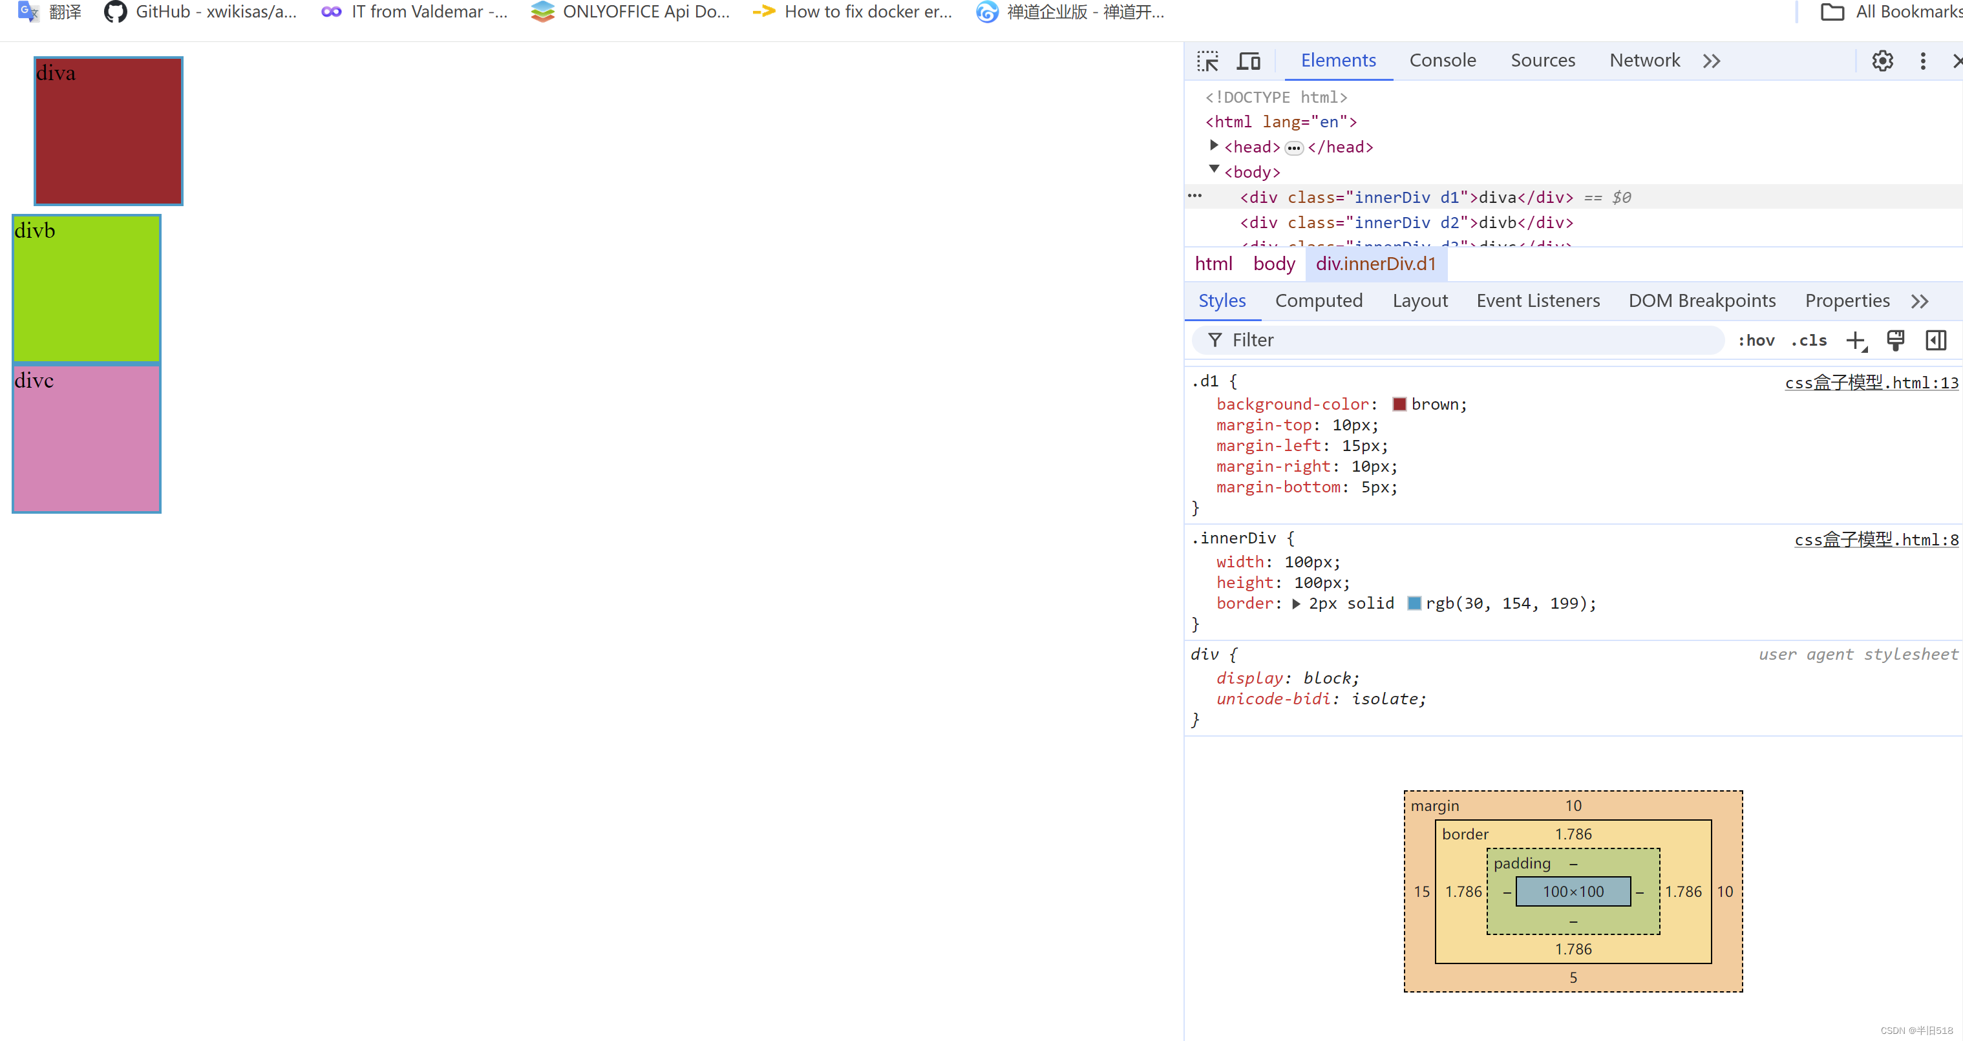Open the All Bookmarks folder
Screen dimensions: 1963x1041
(x=1891, y=12)
